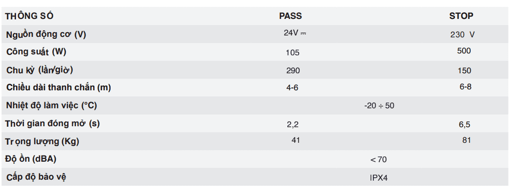Click the Thời gian đóng mở (s) label

(52, 123)
